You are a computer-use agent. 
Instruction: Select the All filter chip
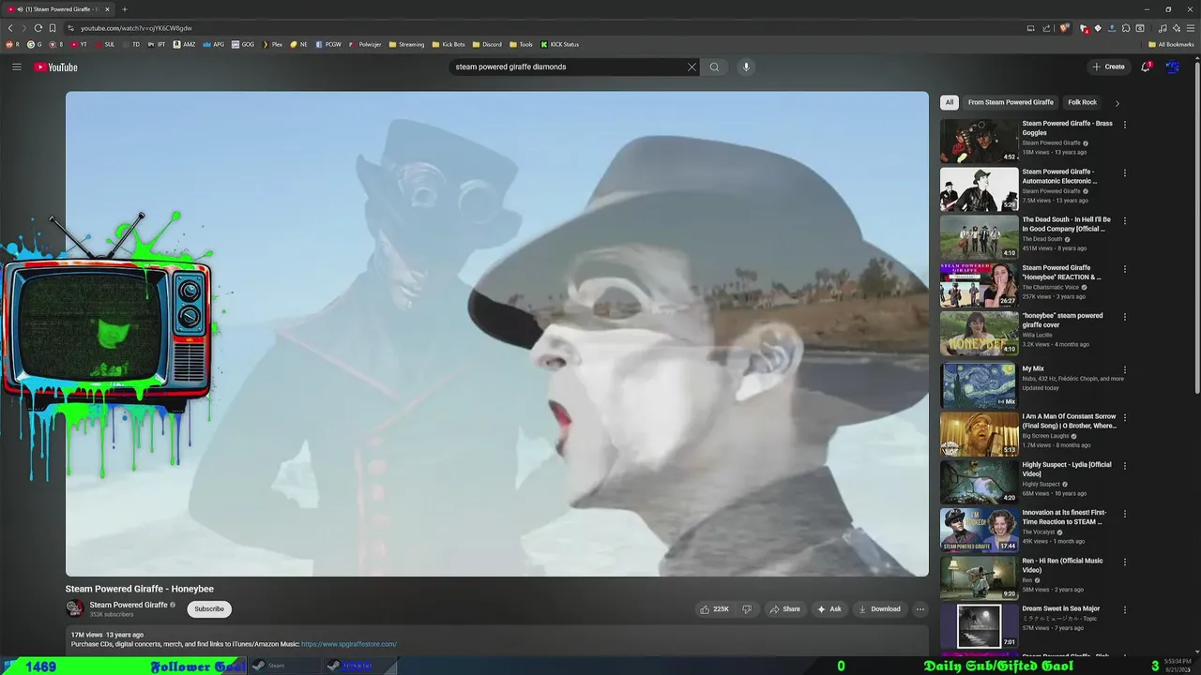click(x=950, y=102)
